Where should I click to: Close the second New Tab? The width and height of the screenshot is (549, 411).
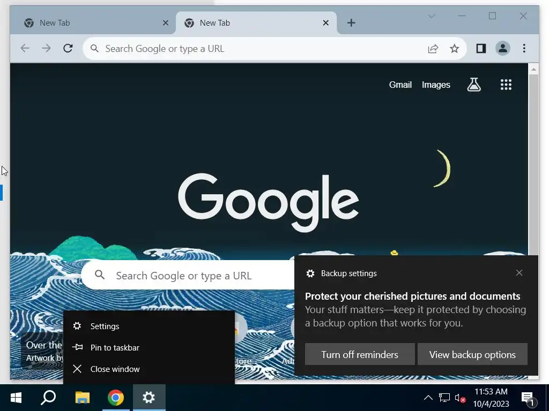[325, 23]
